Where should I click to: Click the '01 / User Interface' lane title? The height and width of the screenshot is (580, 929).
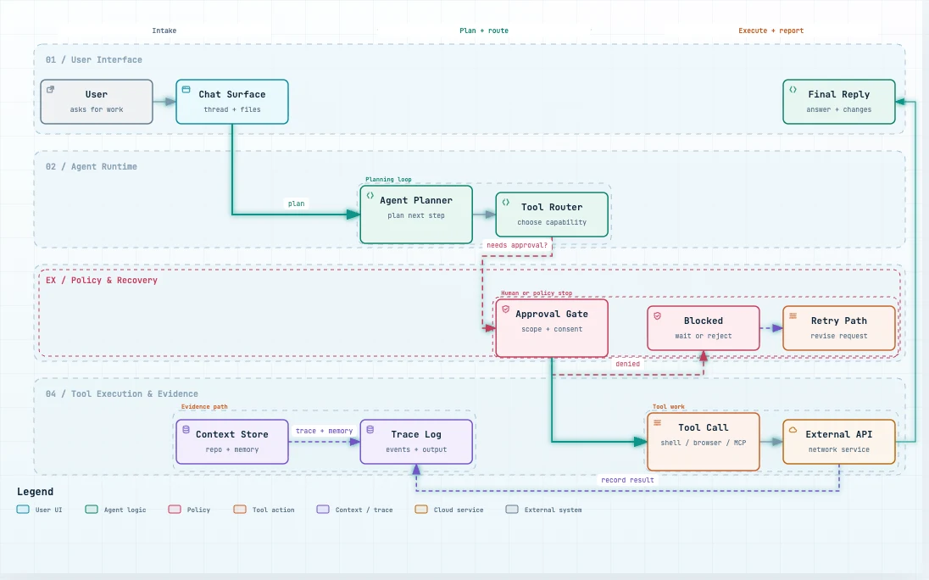(93, 60)
